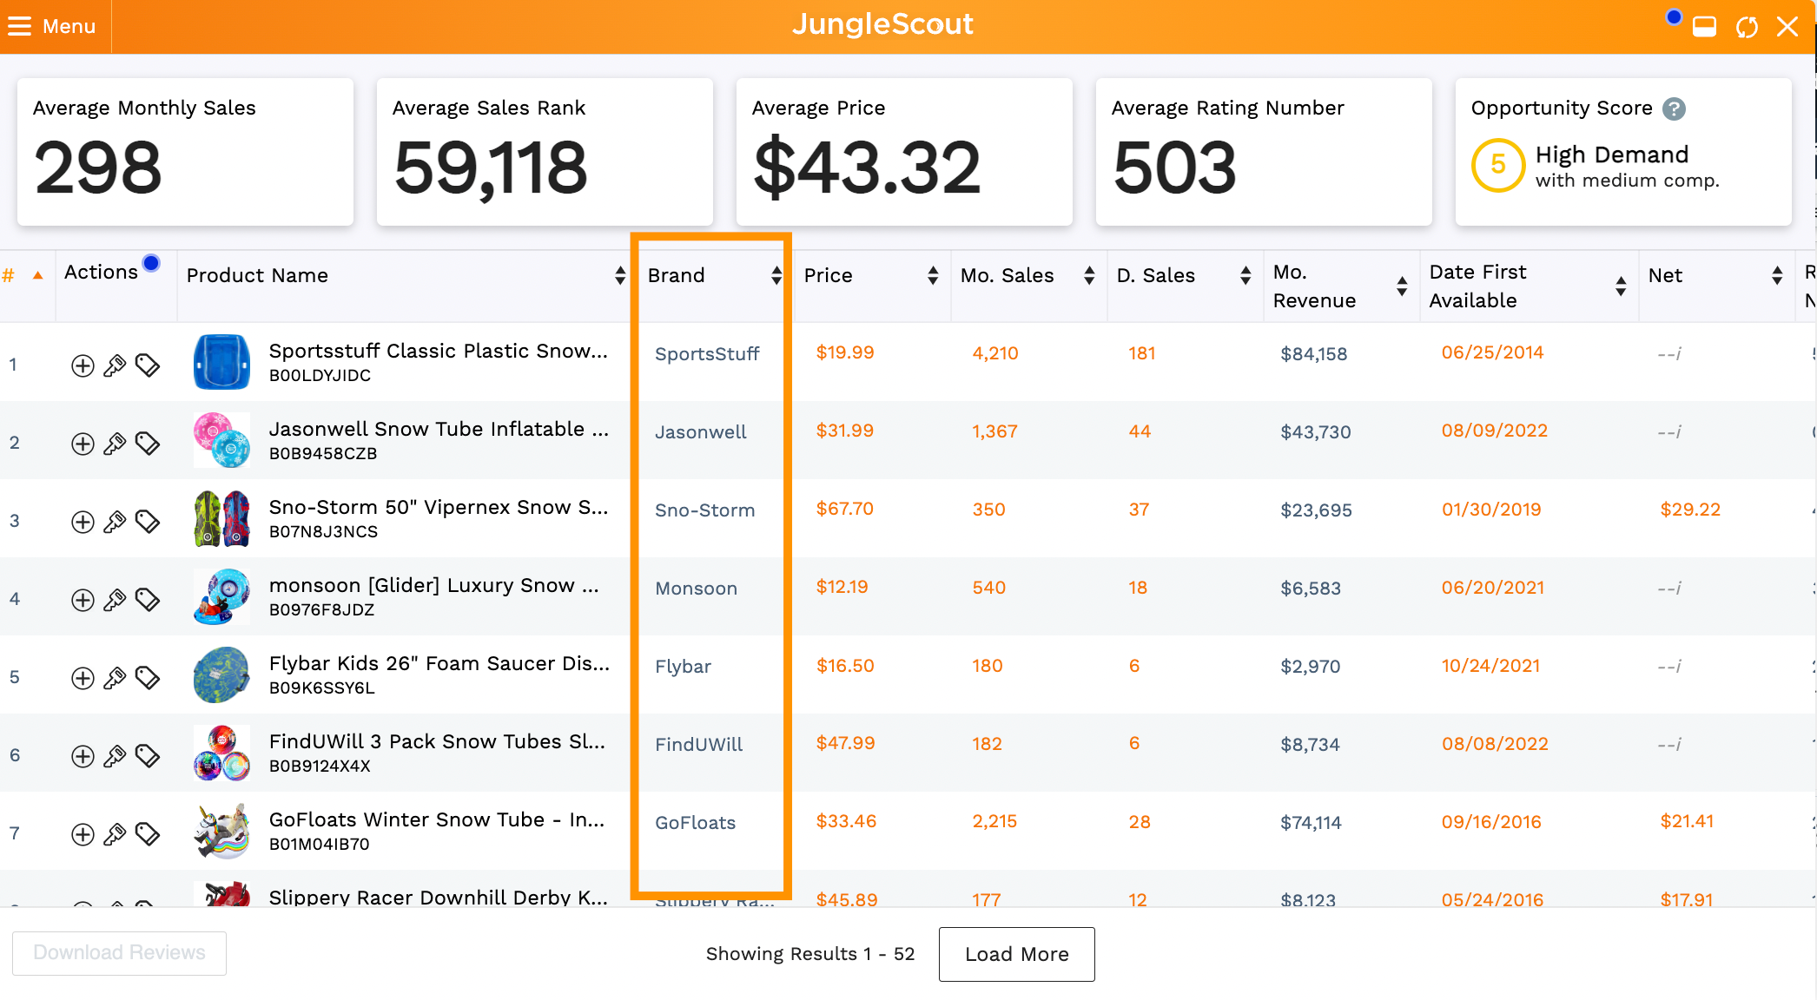Click tag icon for Flybar row
This screenshot has width=1817, height=1000.
(148, 678)
